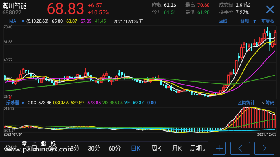Expand the 叠加 dropdown arrow
The width and height of the screenshot is (280, 157).
tap(254, 21)
